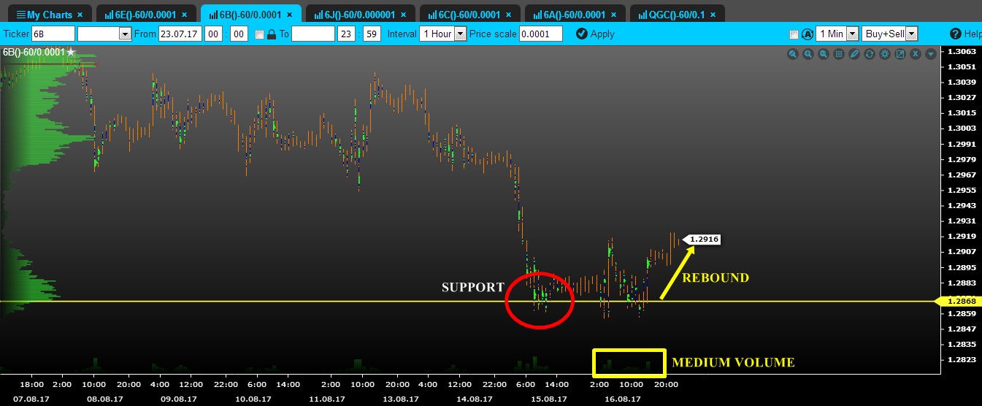982x406 pixels.
Task: Click the 1.3003 price axis label
Action: 961,128
